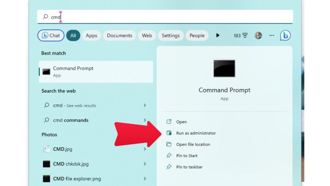This screenshot has height=186, width=330.
Task: Switch to the Settings filter tab
Action: point(171,36)
